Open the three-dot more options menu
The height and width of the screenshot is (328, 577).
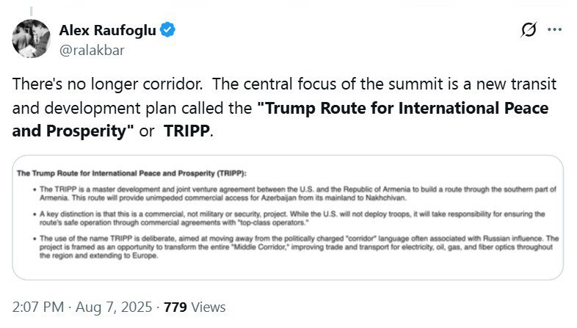554,29
